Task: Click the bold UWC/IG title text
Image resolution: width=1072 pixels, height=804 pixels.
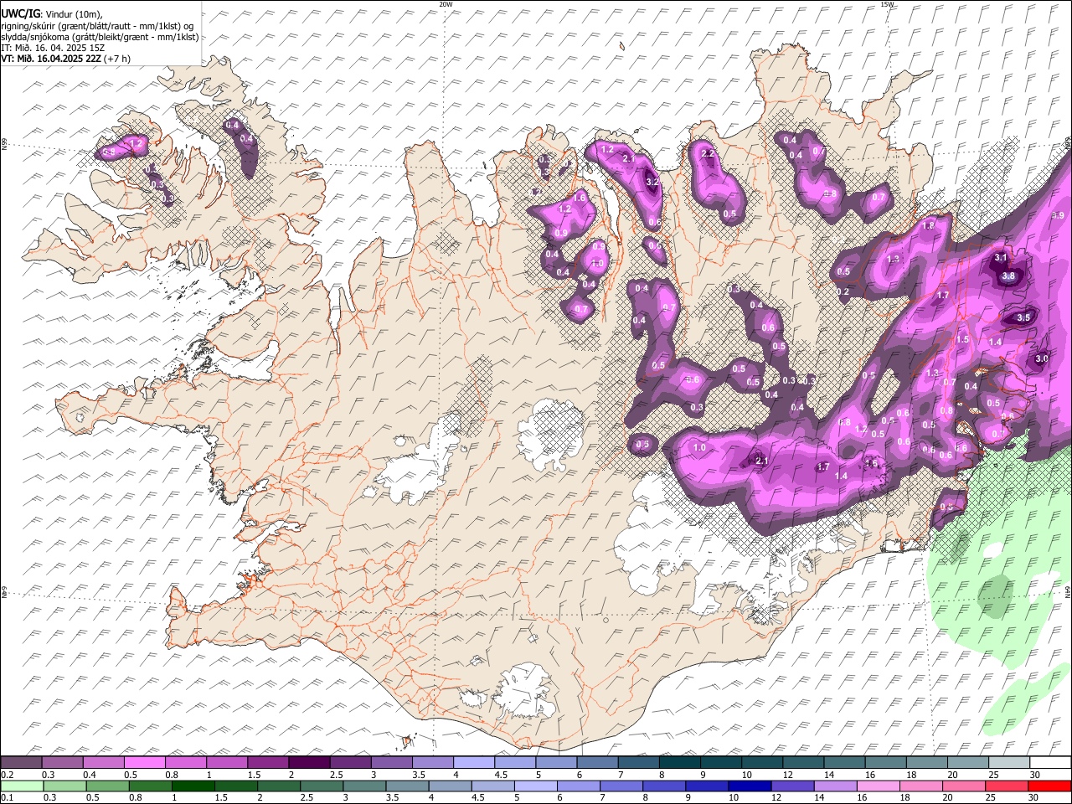Action: pyautogui.click(x=21, y=13)
